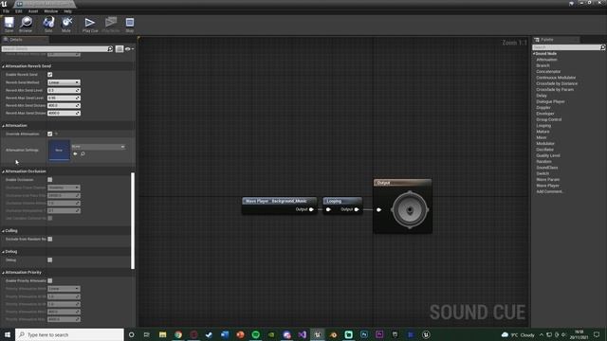Stop sound cue playback
The height and width of the screenshot is (341, 607).
coord(130,24)
